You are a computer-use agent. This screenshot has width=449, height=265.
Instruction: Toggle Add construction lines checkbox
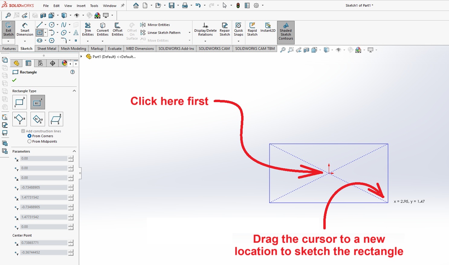(23, 131)
